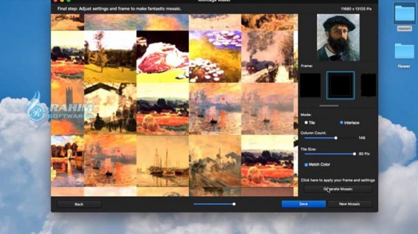Click the bottom zoom slider handle
Viewport: 418px width, 234px height.
coord(234,204)
